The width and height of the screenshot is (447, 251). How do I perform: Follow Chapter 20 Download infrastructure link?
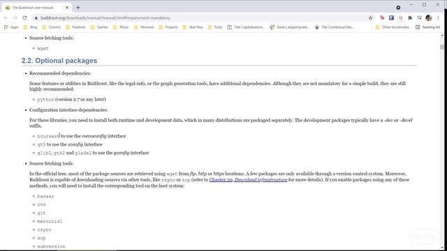[x=248, y=180]
